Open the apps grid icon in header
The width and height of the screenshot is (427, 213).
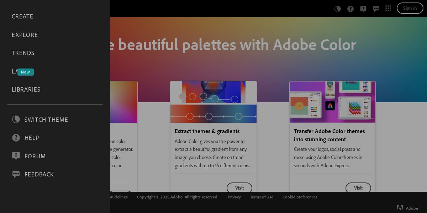pyautogui.click(x=388, y=8)
